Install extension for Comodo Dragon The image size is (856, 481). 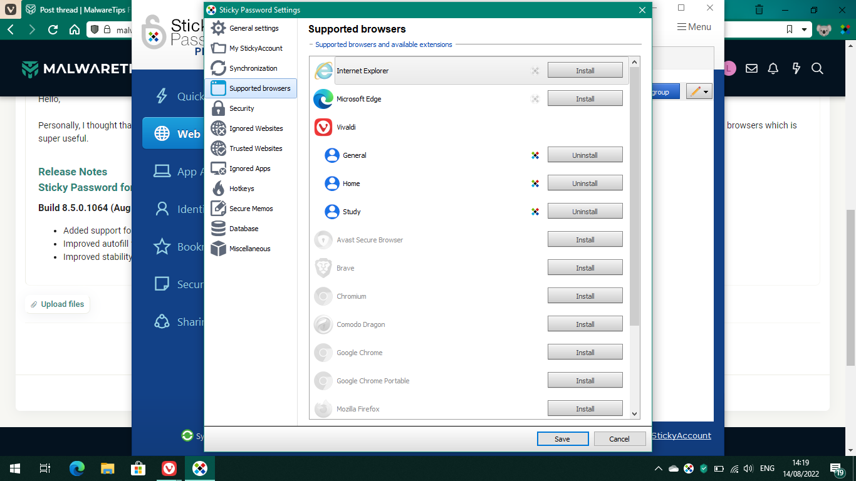click(x=585, y=324)
